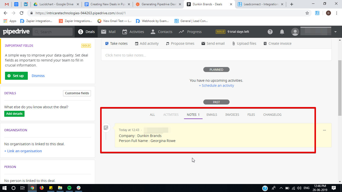Viewport: 342px width, 192px height.
Task: Switch to ACTIVITIES filter tab
Action: 171,115
